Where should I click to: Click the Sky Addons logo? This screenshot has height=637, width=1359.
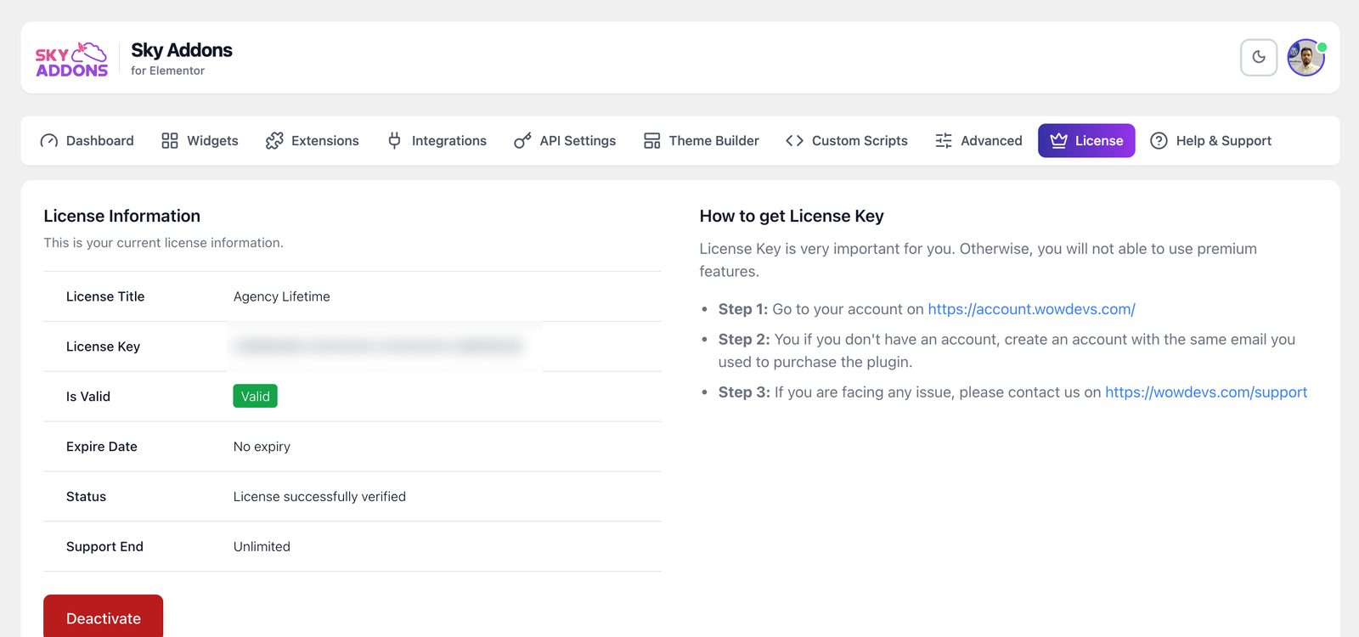[x=71, y=59]
